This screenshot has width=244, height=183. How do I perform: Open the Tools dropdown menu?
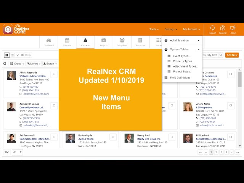pyautogui.click(x=154, y=29)
